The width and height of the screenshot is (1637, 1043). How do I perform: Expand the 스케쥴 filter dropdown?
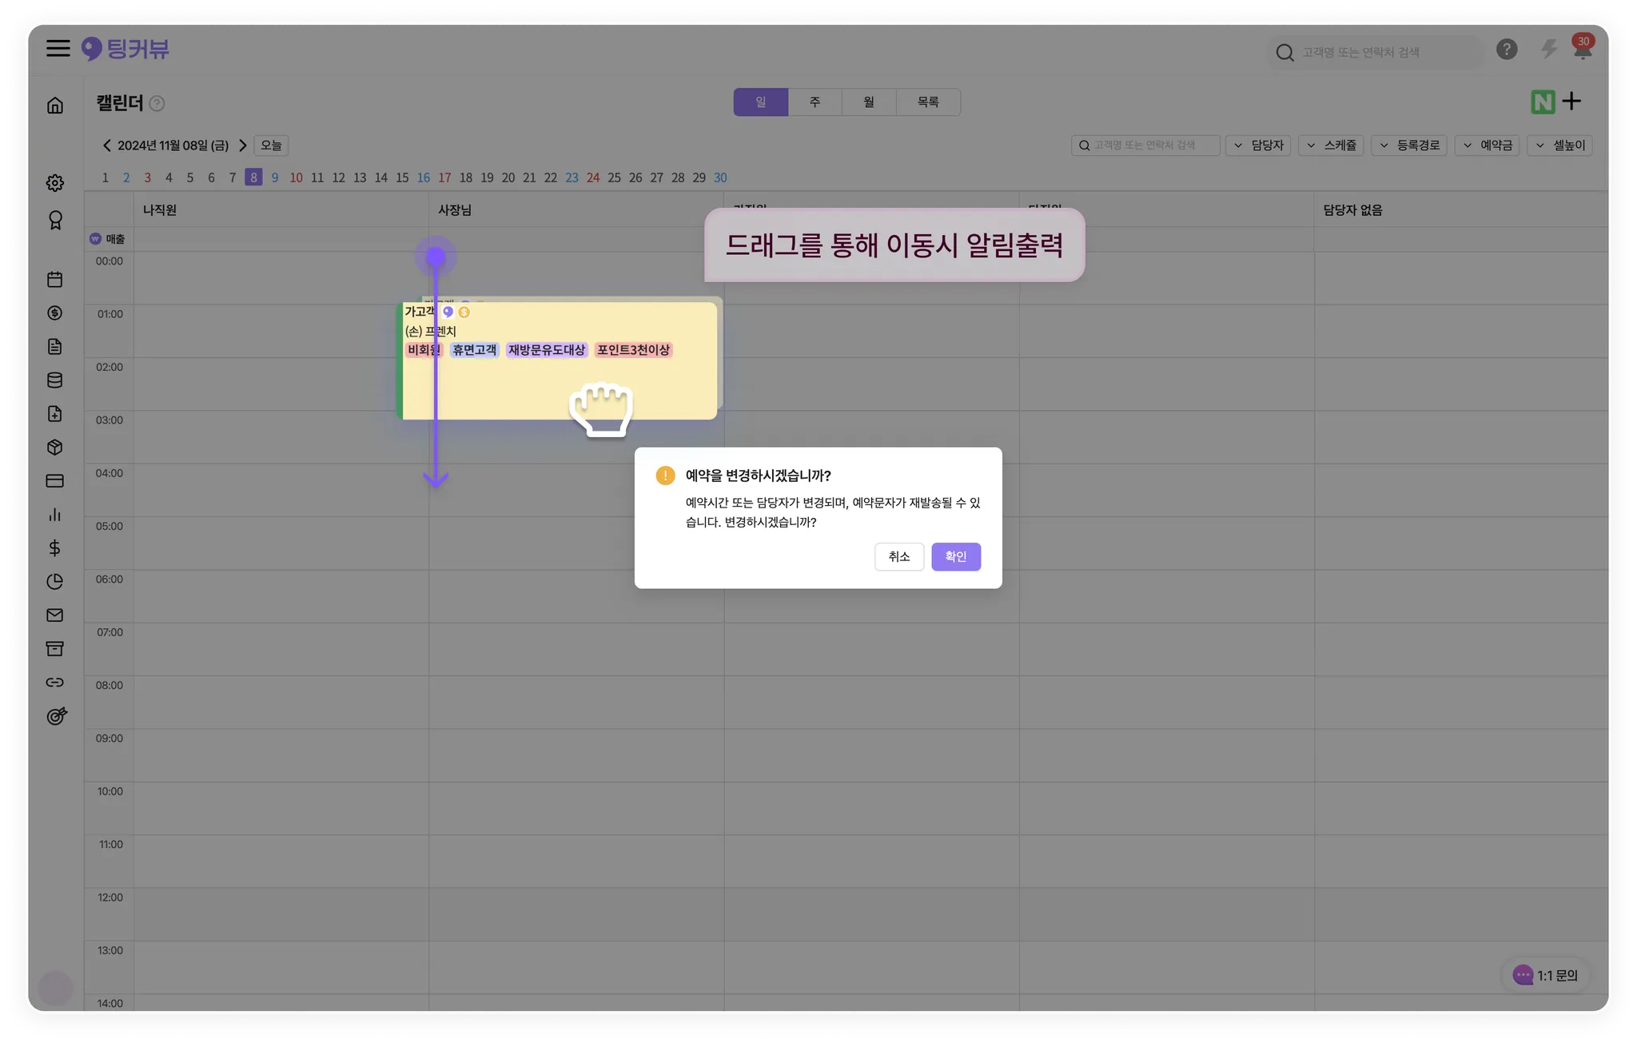(1331, 145)
